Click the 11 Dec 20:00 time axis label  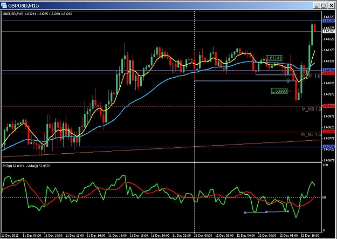160,236
